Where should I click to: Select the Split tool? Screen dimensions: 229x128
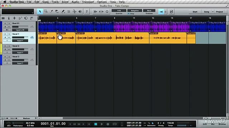click(52, 12)
